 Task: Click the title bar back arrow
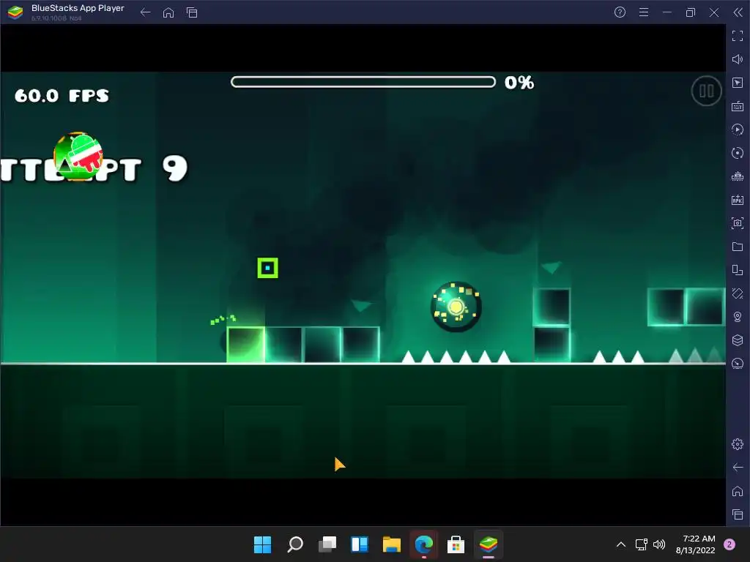point(146,12)
